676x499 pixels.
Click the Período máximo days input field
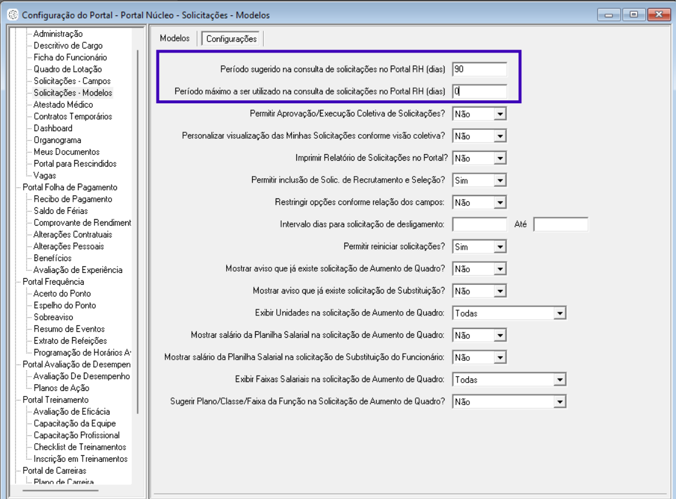point(479,92)
